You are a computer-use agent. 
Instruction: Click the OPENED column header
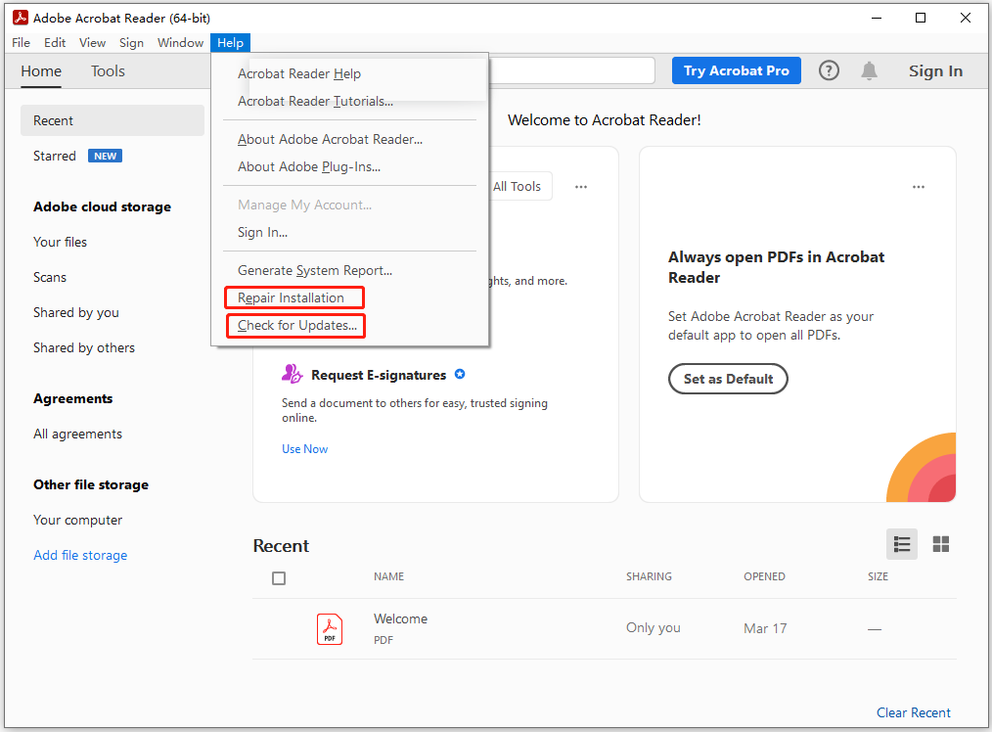(x=764, y=576)
